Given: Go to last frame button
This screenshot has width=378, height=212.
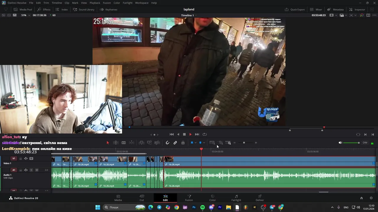Looking at the screenshot, I should coord(197,134).
